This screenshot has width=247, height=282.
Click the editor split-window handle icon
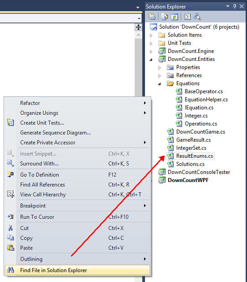(138, 27)
